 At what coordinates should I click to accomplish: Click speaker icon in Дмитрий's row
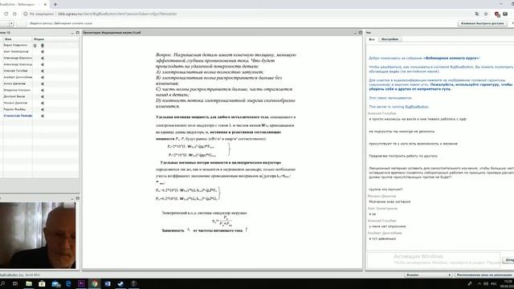(43, 96)
